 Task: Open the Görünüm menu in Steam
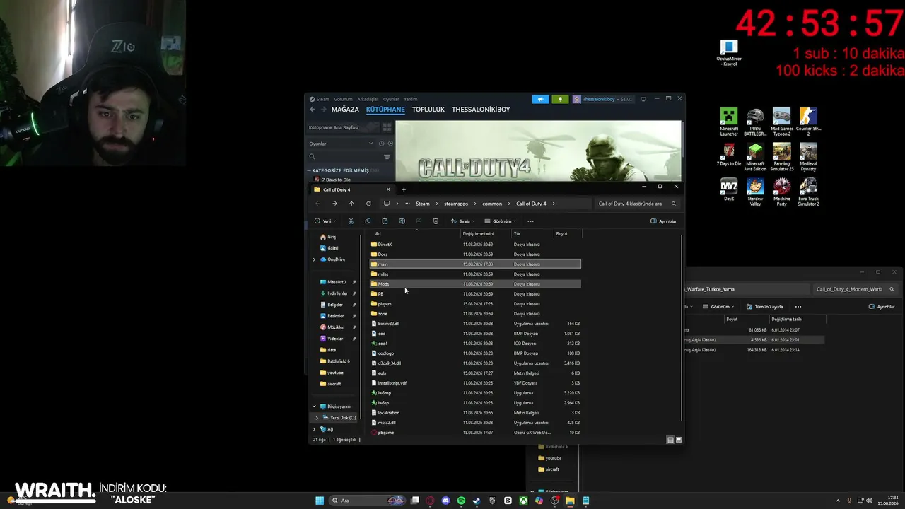pos(344,99)
